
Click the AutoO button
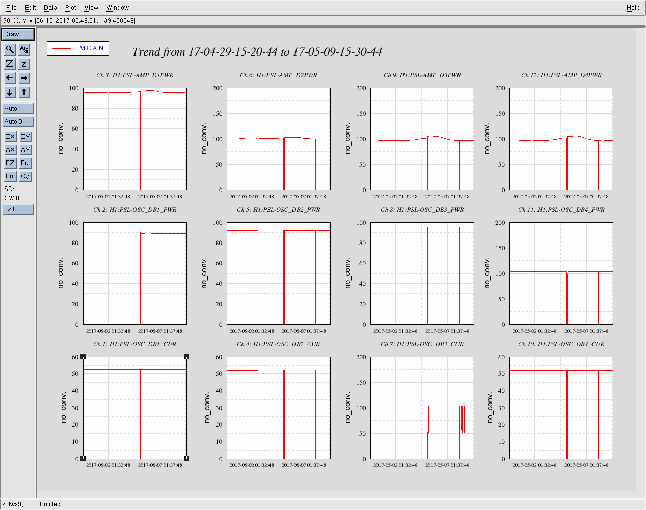tap(18, 122)
